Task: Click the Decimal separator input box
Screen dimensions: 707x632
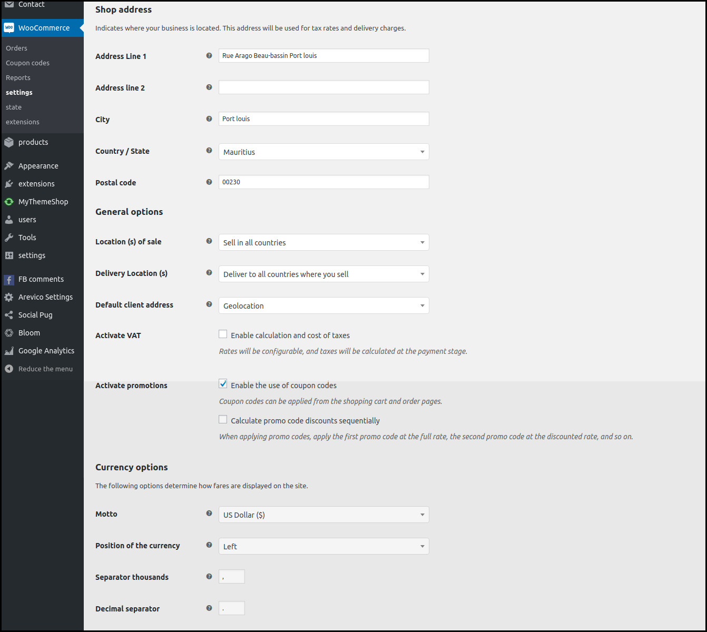Action: pos(232,608)
